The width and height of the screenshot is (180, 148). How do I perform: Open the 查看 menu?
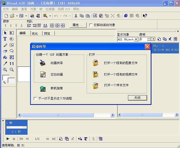point(24,9)
